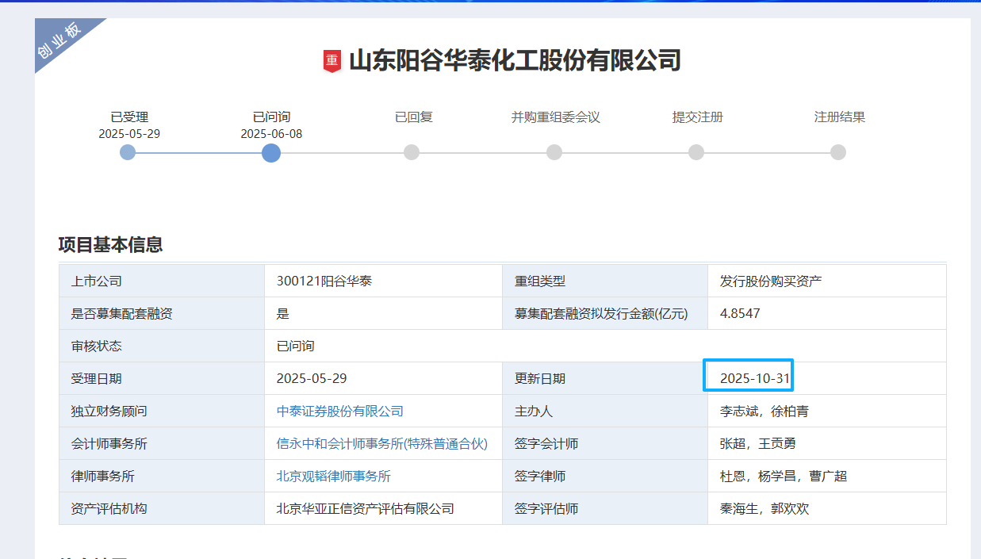The height and width of the screenshot is (559, 981).
Task: Click the 2025-05-29 date under 已受理
Action: pos(129,134)
